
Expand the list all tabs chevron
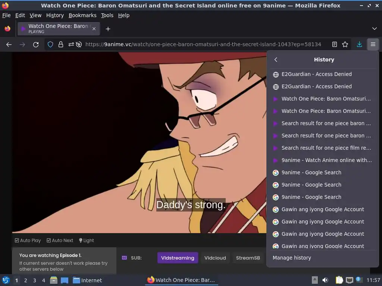(x=375, y=29)
